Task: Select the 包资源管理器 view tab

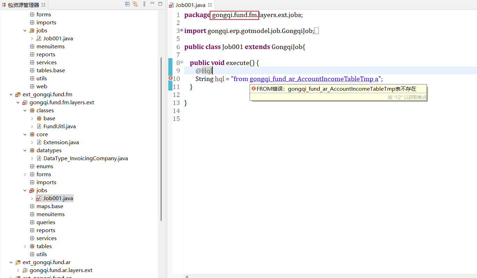Action: (x=23, y=5)
